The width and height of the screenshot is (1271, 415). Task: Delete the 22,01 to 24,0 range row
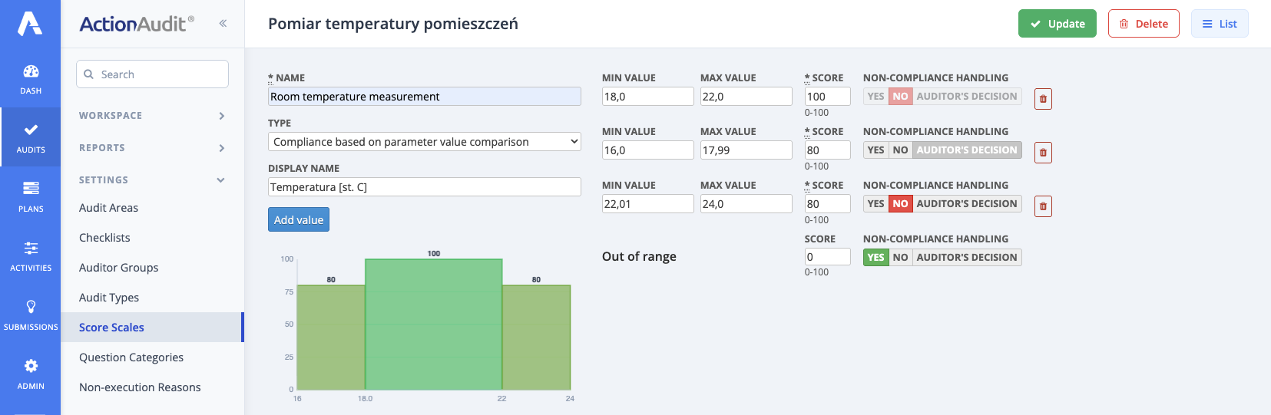[1043, 206]
